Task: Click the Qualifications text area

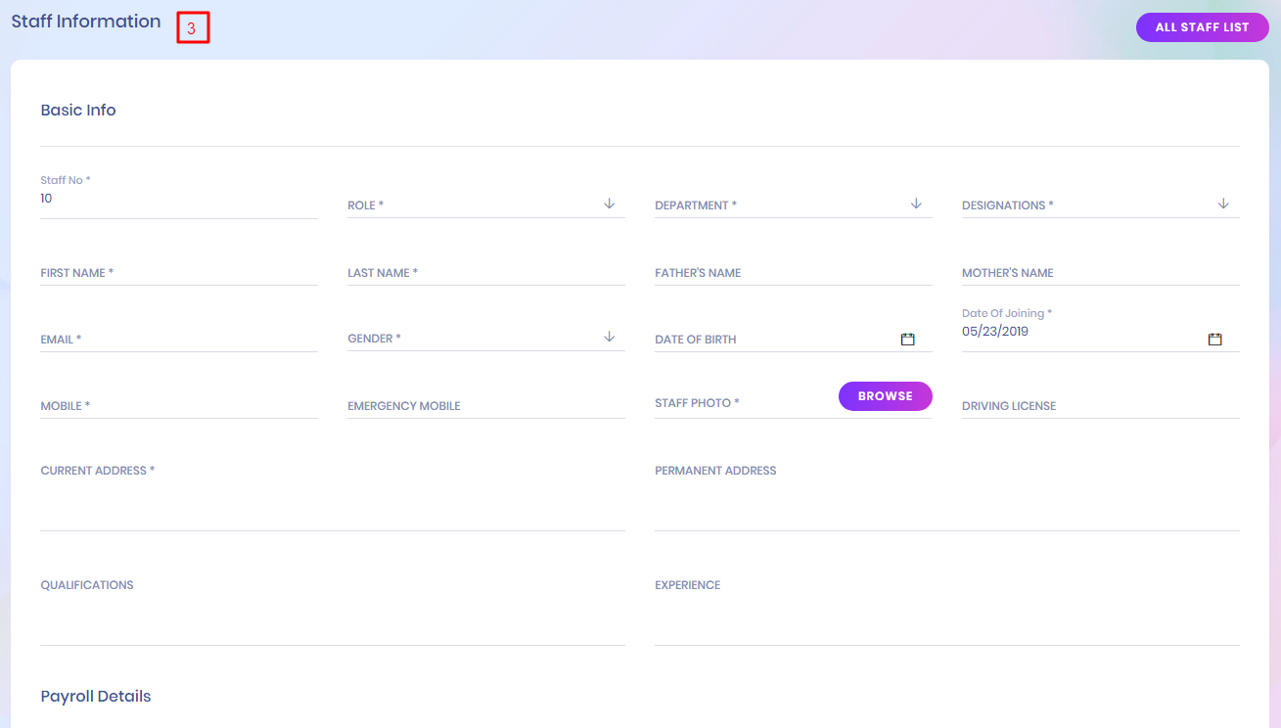Action: coord(332,614)
